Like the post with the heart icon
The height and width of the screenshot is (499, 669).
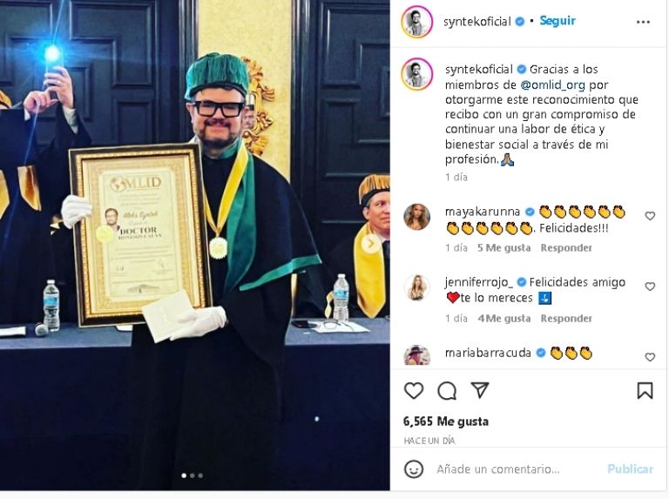coord(414,390)
